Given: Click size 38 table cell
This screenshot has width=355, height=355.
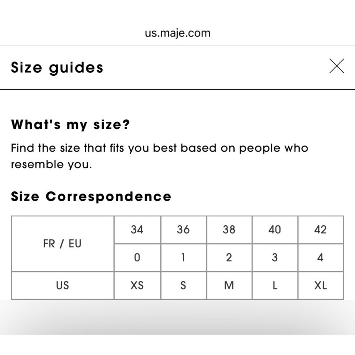Looking at the screenshot, I should pos(229,230).
